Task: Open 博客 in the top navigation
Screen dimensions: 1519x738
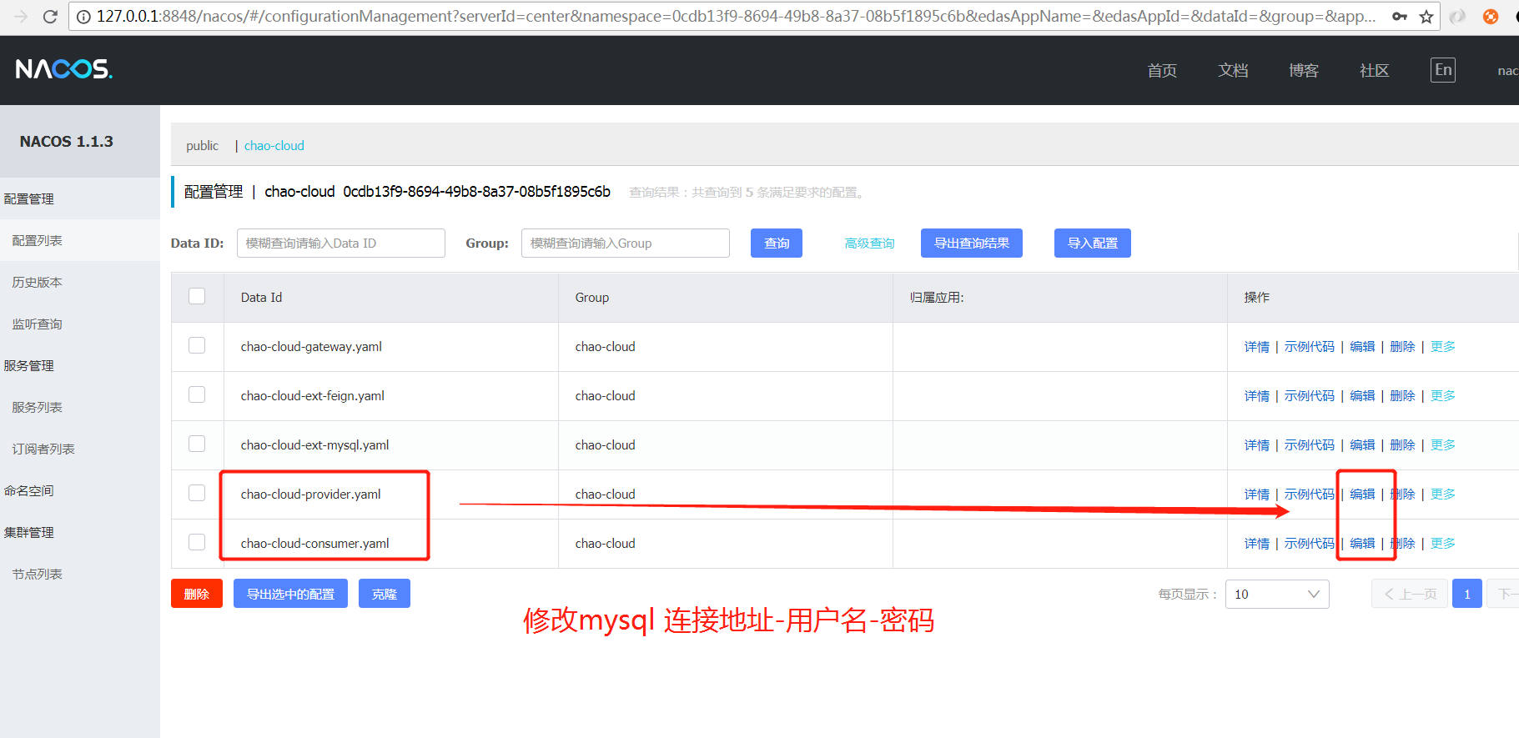Action: tap(1304, 71)
